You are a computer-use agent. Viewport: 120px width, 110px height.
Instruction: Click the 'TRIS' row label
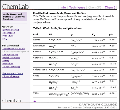[36, 93]
